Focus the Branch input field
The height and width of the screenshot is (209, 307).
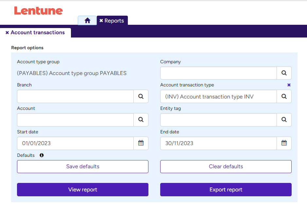76,96
